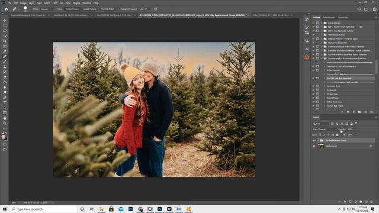Delete the layer using Layers trash icon
The width and height of the screenshot is (379, 213).
pos(371,202)
